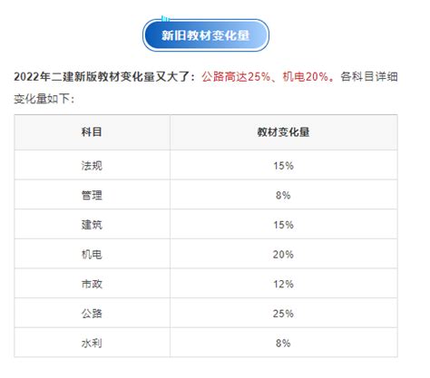Select the 法规 subject cell
Screen dimensions: 430x378
[x=92, y=165]
